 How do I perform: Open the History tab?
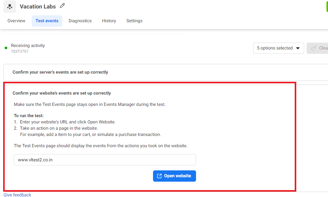[x=109, y=21]
